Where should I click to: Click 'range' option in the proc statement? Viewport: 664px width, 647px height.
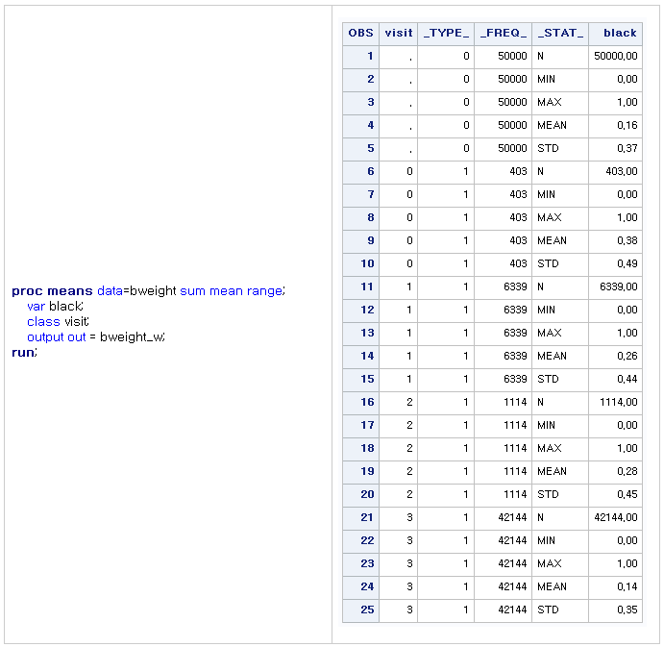pos(264,292)
